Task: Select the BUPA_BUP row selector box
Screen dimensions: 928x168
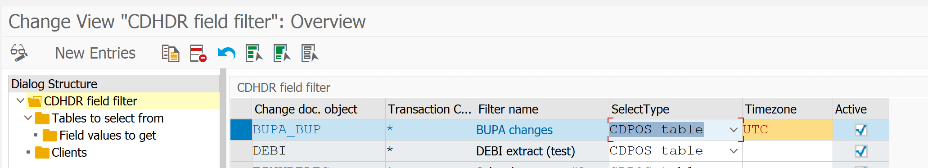Action: click(241, 130)
